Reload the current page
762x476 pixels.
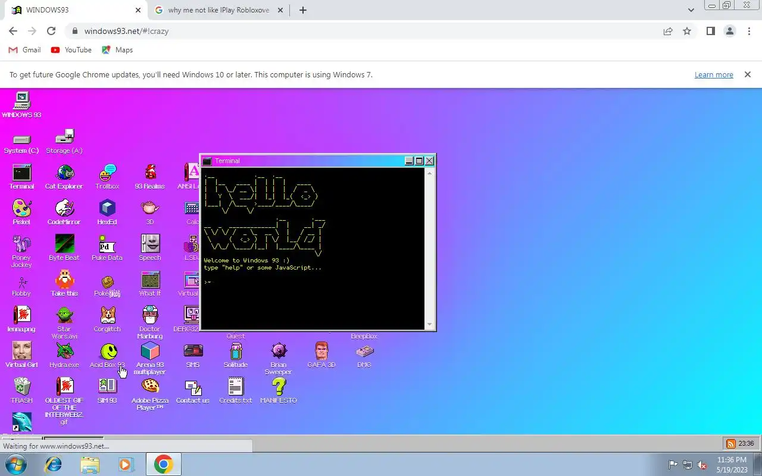click(x=51, y=31)
